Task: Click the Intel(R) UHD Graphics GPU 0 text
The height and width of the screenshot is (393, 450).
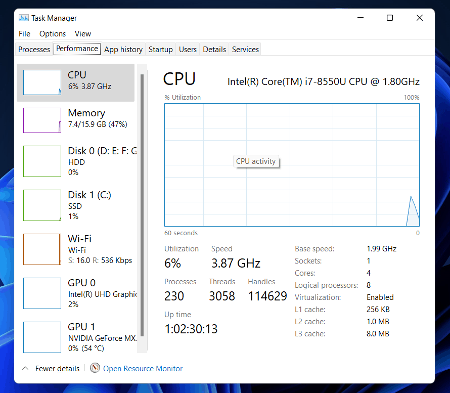Action: click(x=103, y=294)
